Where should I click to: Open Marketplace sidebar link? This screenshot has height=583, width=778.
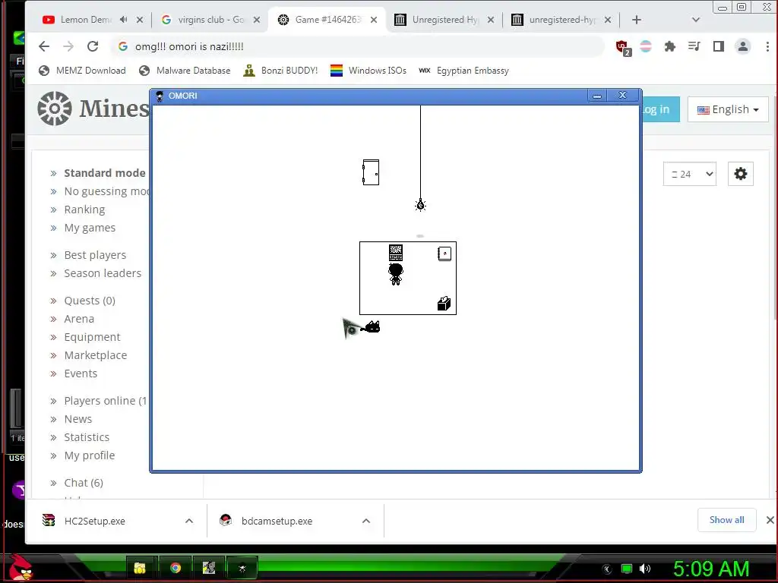pyautogui.click(x=95, y=355)
